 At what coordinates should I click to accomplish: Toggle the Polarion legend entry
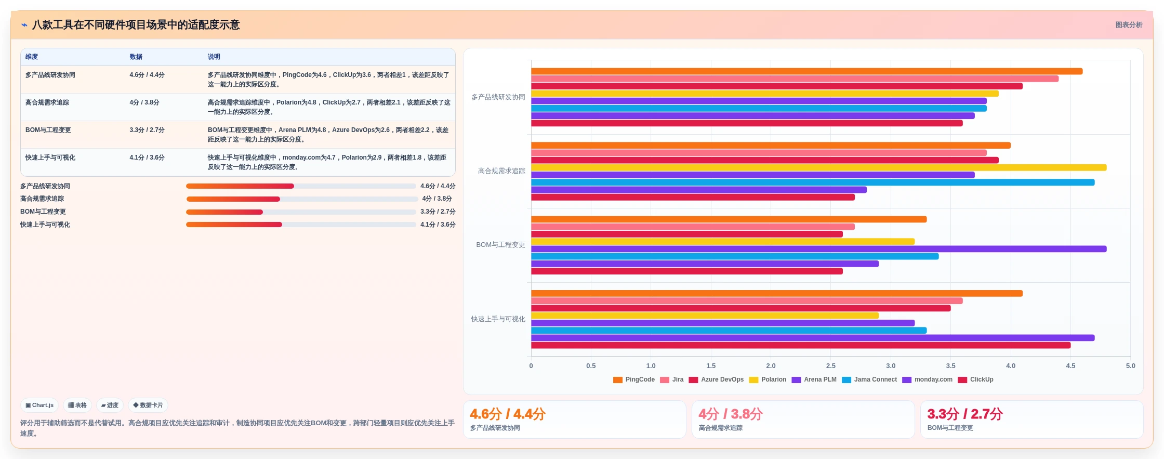coord(768,380)
